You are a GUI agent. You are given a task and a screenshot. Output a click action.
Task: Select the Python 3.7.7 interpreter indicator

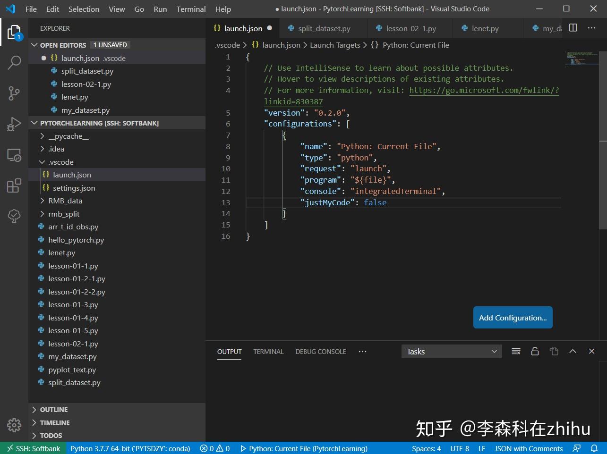[x=130, y=448]
